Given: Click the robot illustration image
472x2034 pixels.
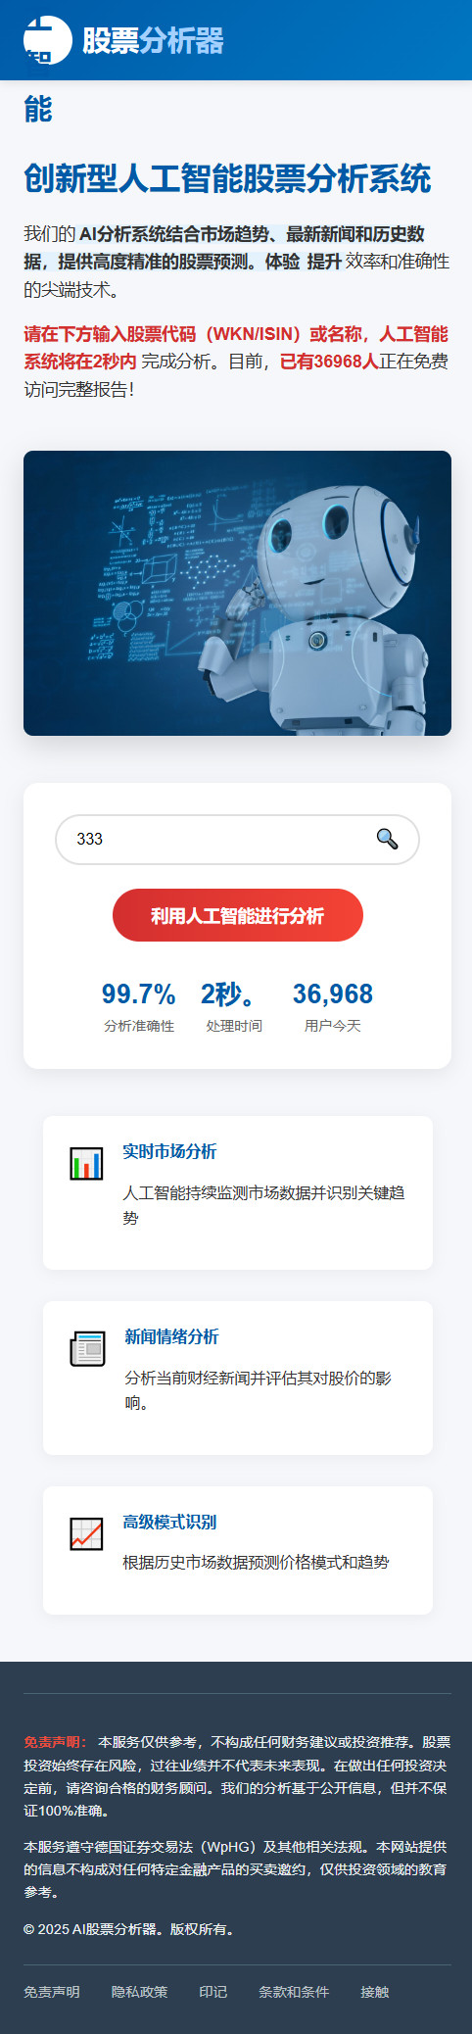Looking at the screenshot, I should tap(237, 593).
